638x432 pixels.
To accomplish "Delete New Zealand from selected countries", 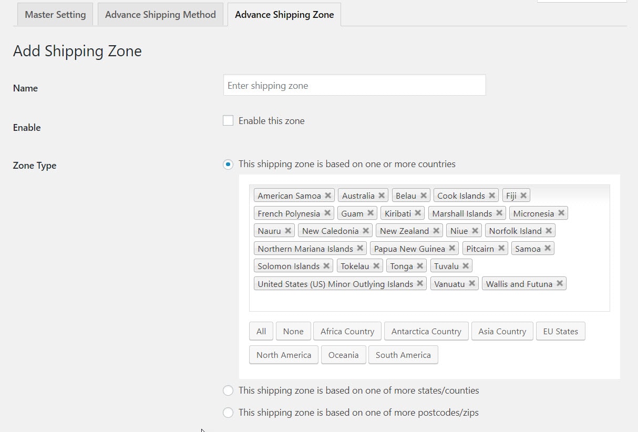I will [436, 231].
